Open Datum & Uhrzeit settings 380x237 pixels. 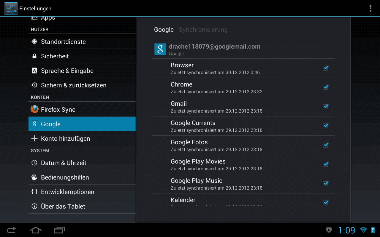[x=82, y=163]
